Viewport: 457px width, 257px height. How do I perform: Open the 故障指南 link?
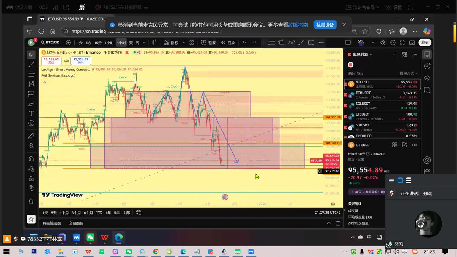[298, 25]
